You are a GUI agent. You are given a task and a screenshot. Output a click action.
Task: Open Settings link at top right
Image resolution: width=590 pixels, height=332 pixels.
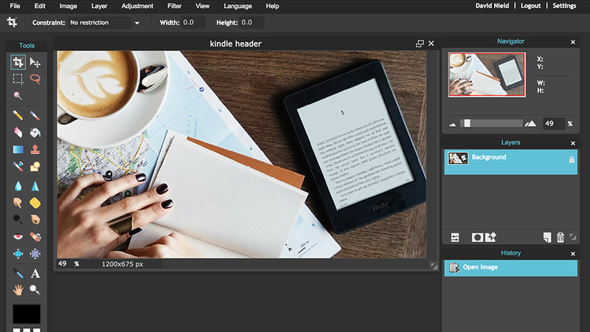pos(564,6)
